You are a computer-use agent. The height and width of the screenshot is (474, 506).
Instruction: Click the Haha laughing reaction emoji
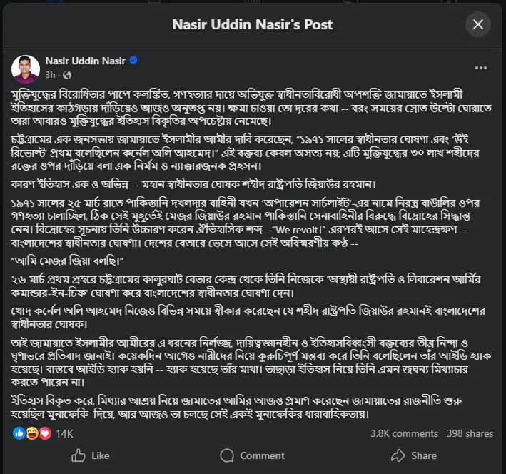pyautogui.click(x=32, y=433)
